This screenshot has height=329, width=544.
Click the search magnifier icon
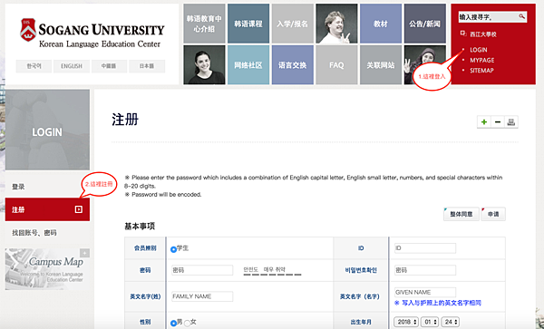pyautogui.click(x=521, y=16)
